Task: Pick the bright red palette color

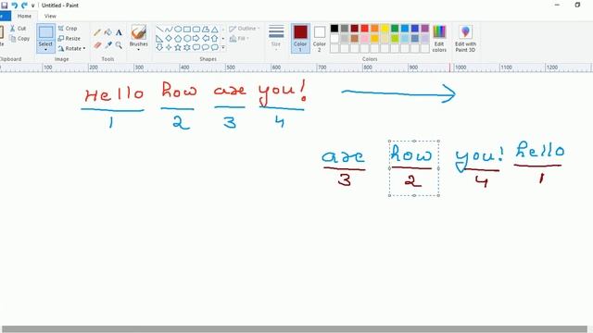Action: (364, 29)
